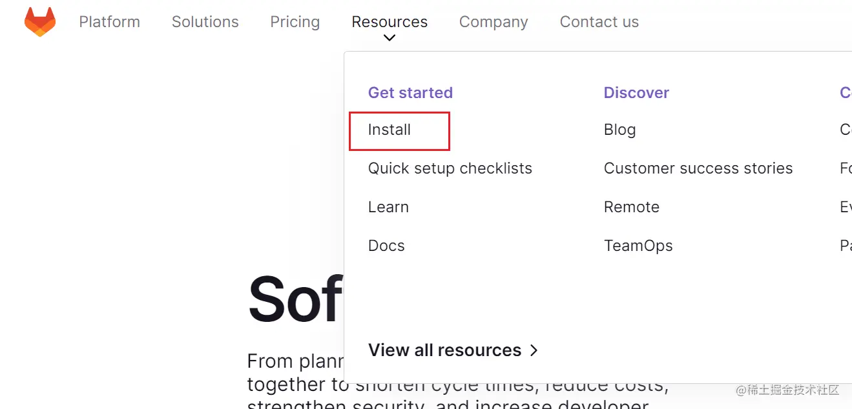Click the Contact us link
Screen dimensions: 852x409
pyautogui.click(x=599, y=22)
